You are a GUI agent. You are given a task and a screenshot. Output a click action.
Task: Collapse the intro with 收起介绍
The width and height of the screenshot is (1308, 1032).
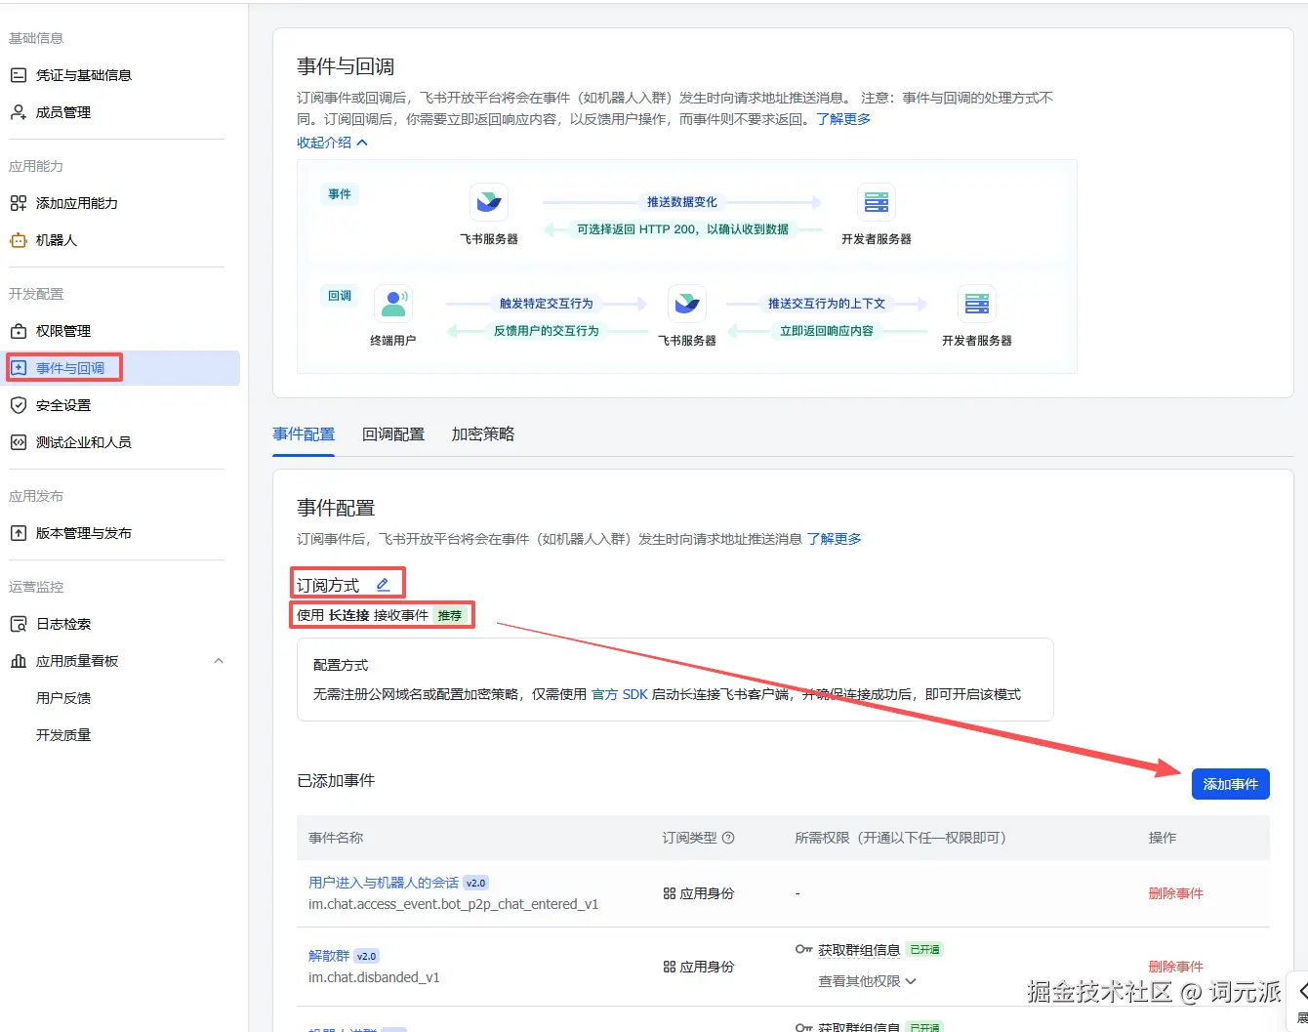tap(332, 143)
